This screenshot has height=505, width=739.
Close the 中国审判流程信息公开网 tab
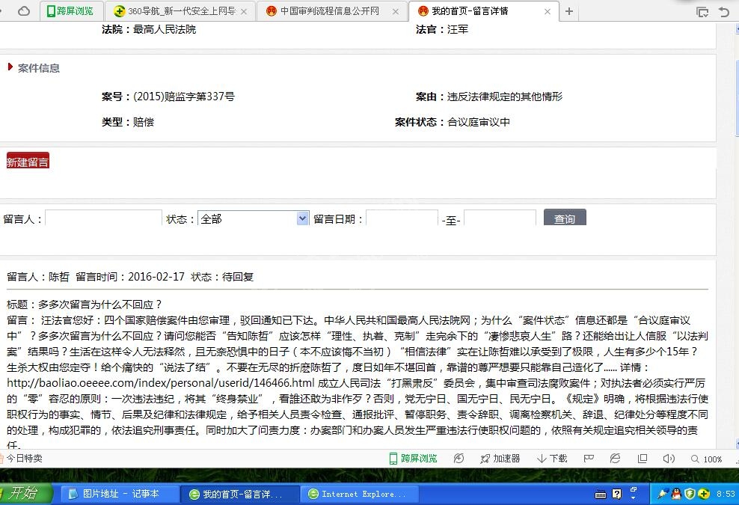396,11
